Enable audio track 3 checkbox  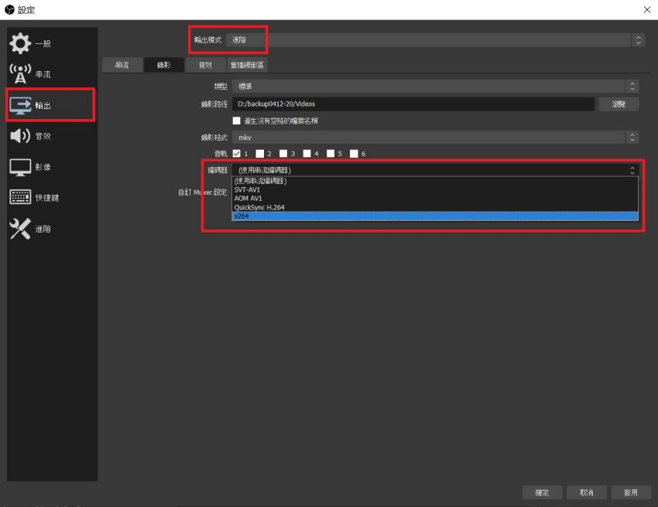pos(283,153)
